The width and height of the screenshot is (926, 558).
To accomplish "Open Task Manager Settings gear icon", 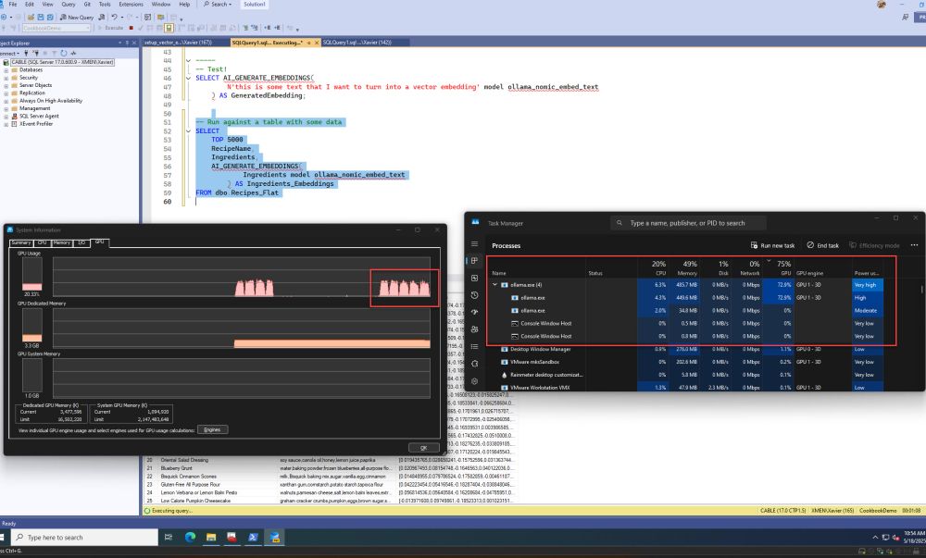I will pos(474,381).
